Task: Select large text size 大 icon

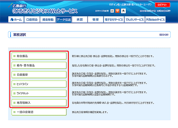Action: tap(123, 11)
